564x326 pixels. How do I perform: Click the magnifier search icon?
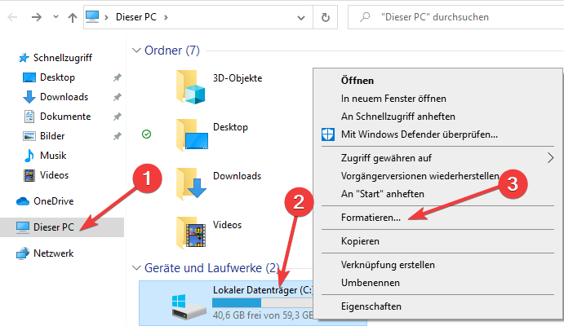[365, 17]
